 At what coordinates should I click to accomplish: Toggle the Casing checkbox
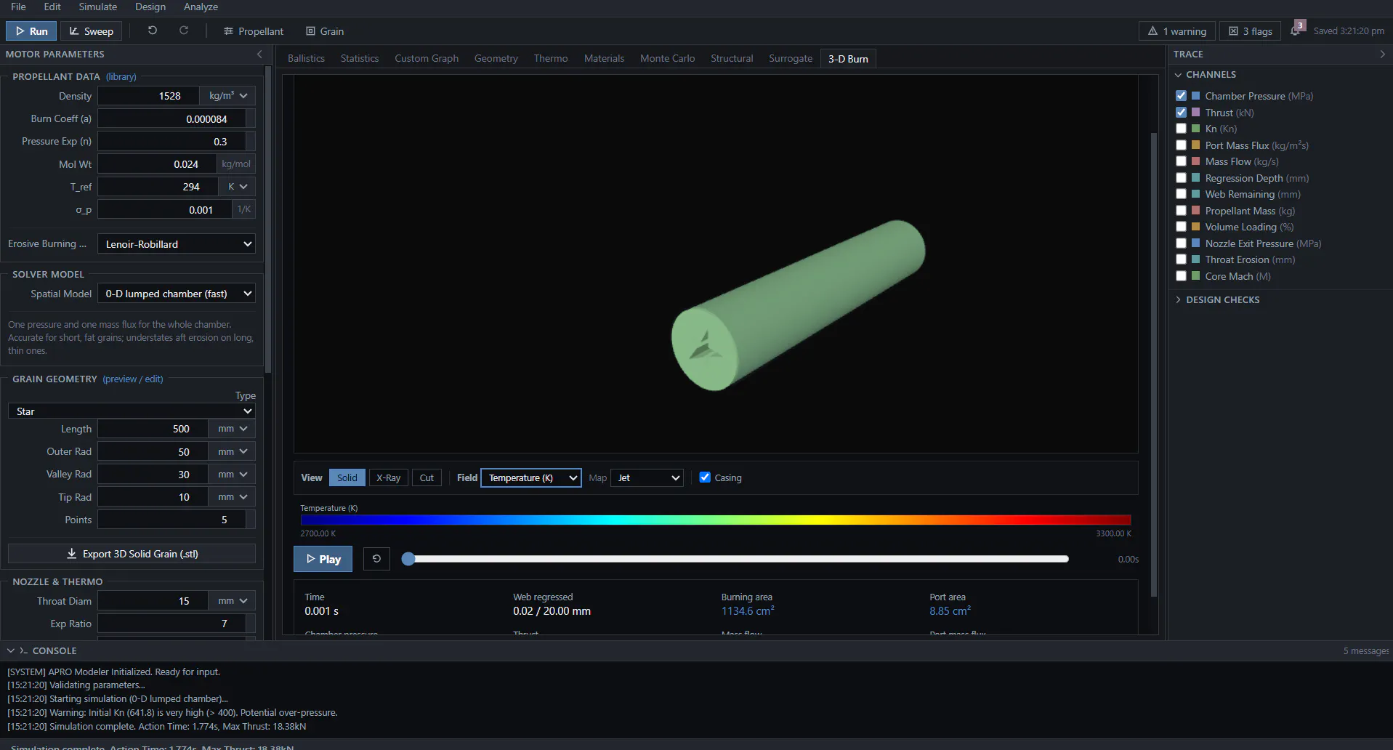pyautogui.click(x=705, y=477)
